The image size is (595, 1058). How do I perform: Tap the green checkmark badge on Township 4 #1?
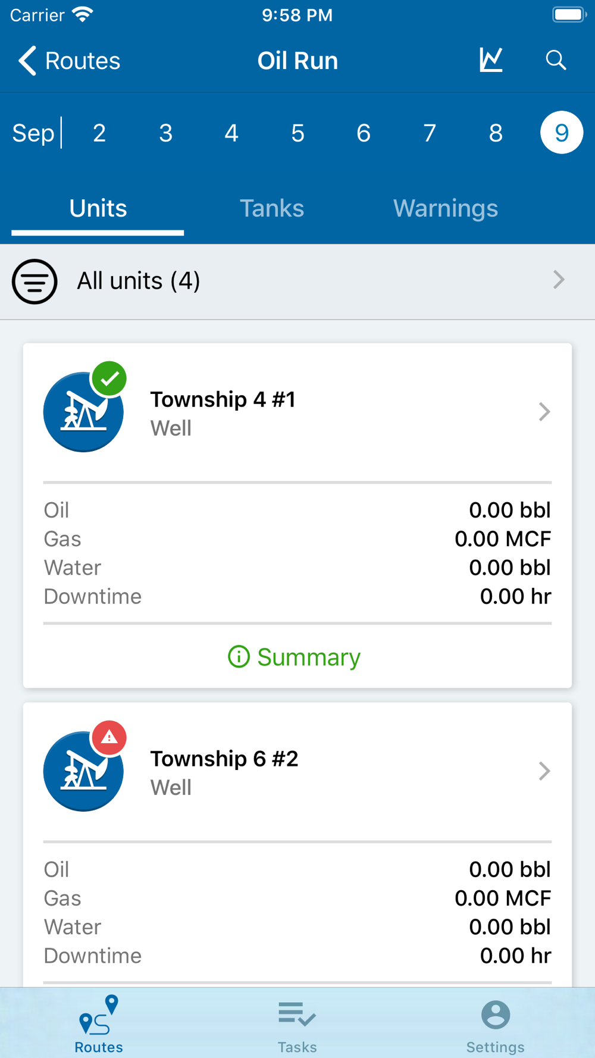tap(109, 378)
